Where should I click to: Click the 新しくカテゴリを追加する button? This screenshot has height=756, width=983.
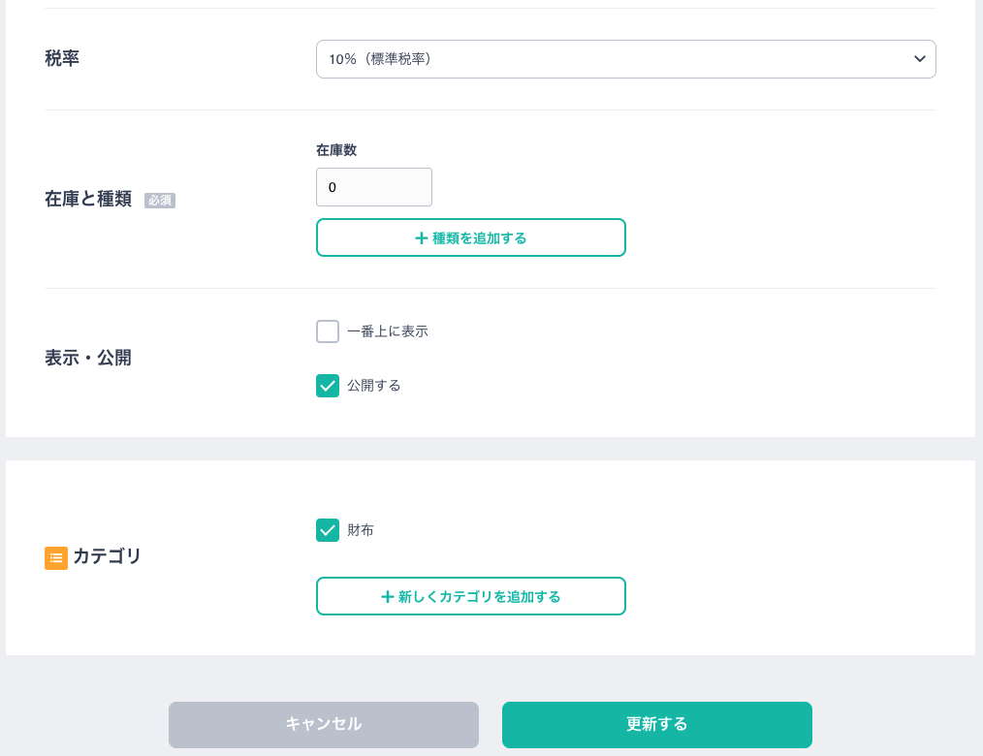click(471, 596)
